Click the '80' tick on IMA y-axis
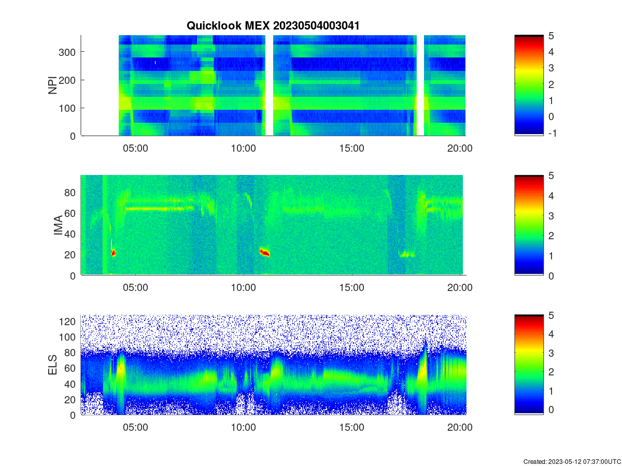 70,192
